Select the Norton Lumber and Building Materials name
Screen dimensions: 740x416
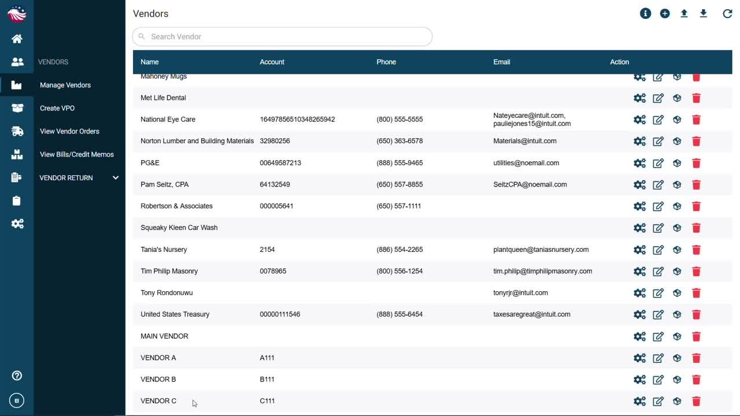[x=197, y=141]
